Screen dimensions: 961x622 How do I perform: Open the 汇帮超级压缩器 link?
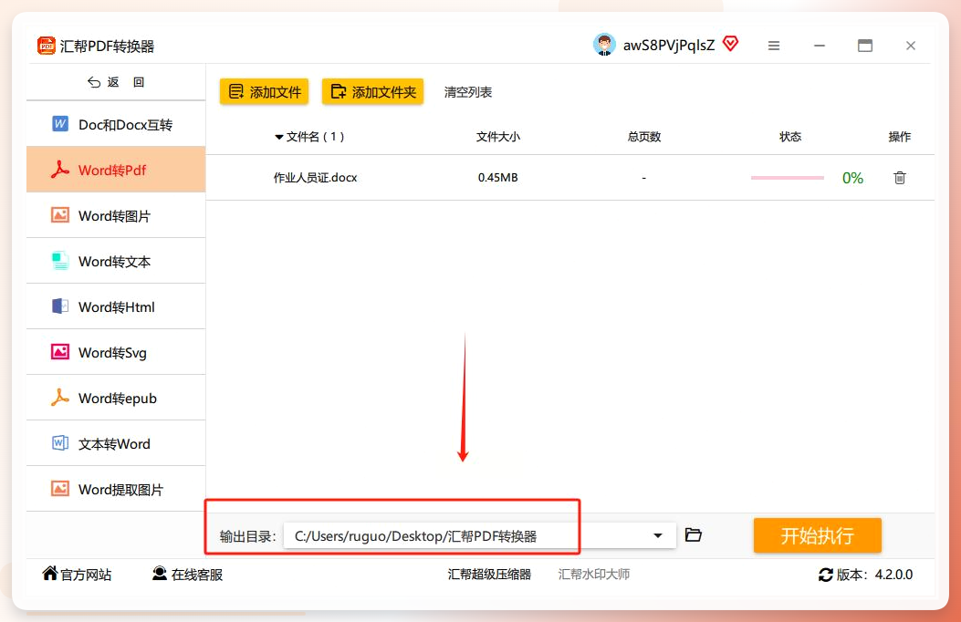[489, 575]
